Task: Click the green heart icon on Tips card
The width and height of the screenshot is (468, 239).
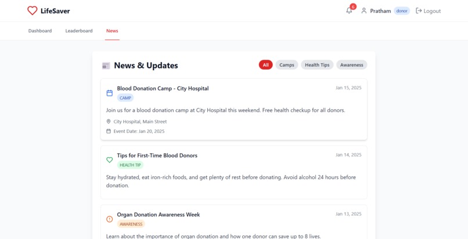Action: point(110,160)
